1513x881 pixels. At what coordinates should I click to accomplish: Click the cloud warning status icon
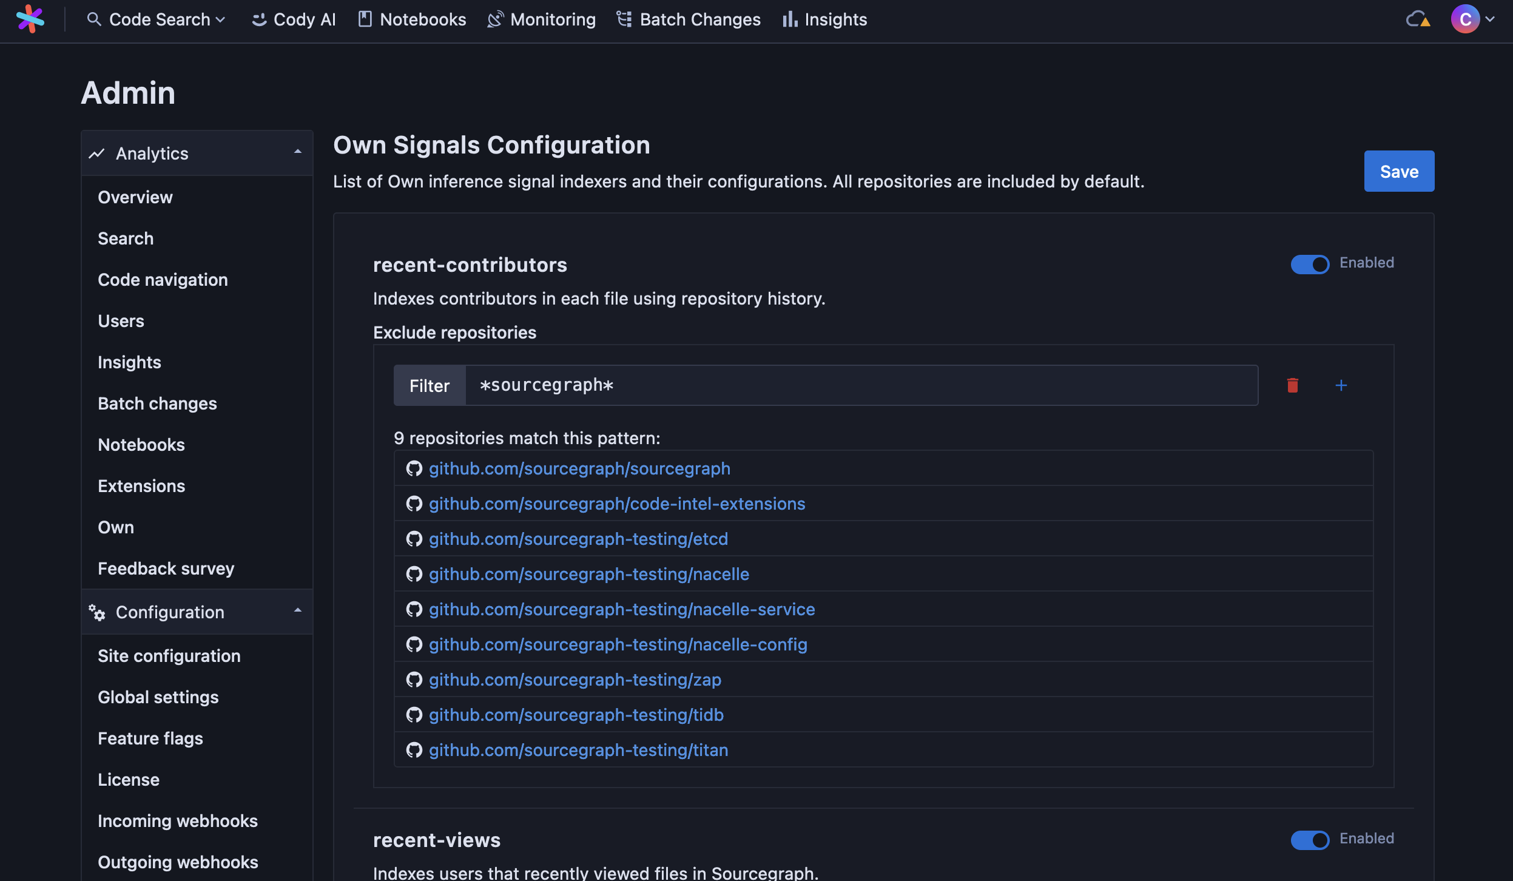click(x=1418, y=19)
